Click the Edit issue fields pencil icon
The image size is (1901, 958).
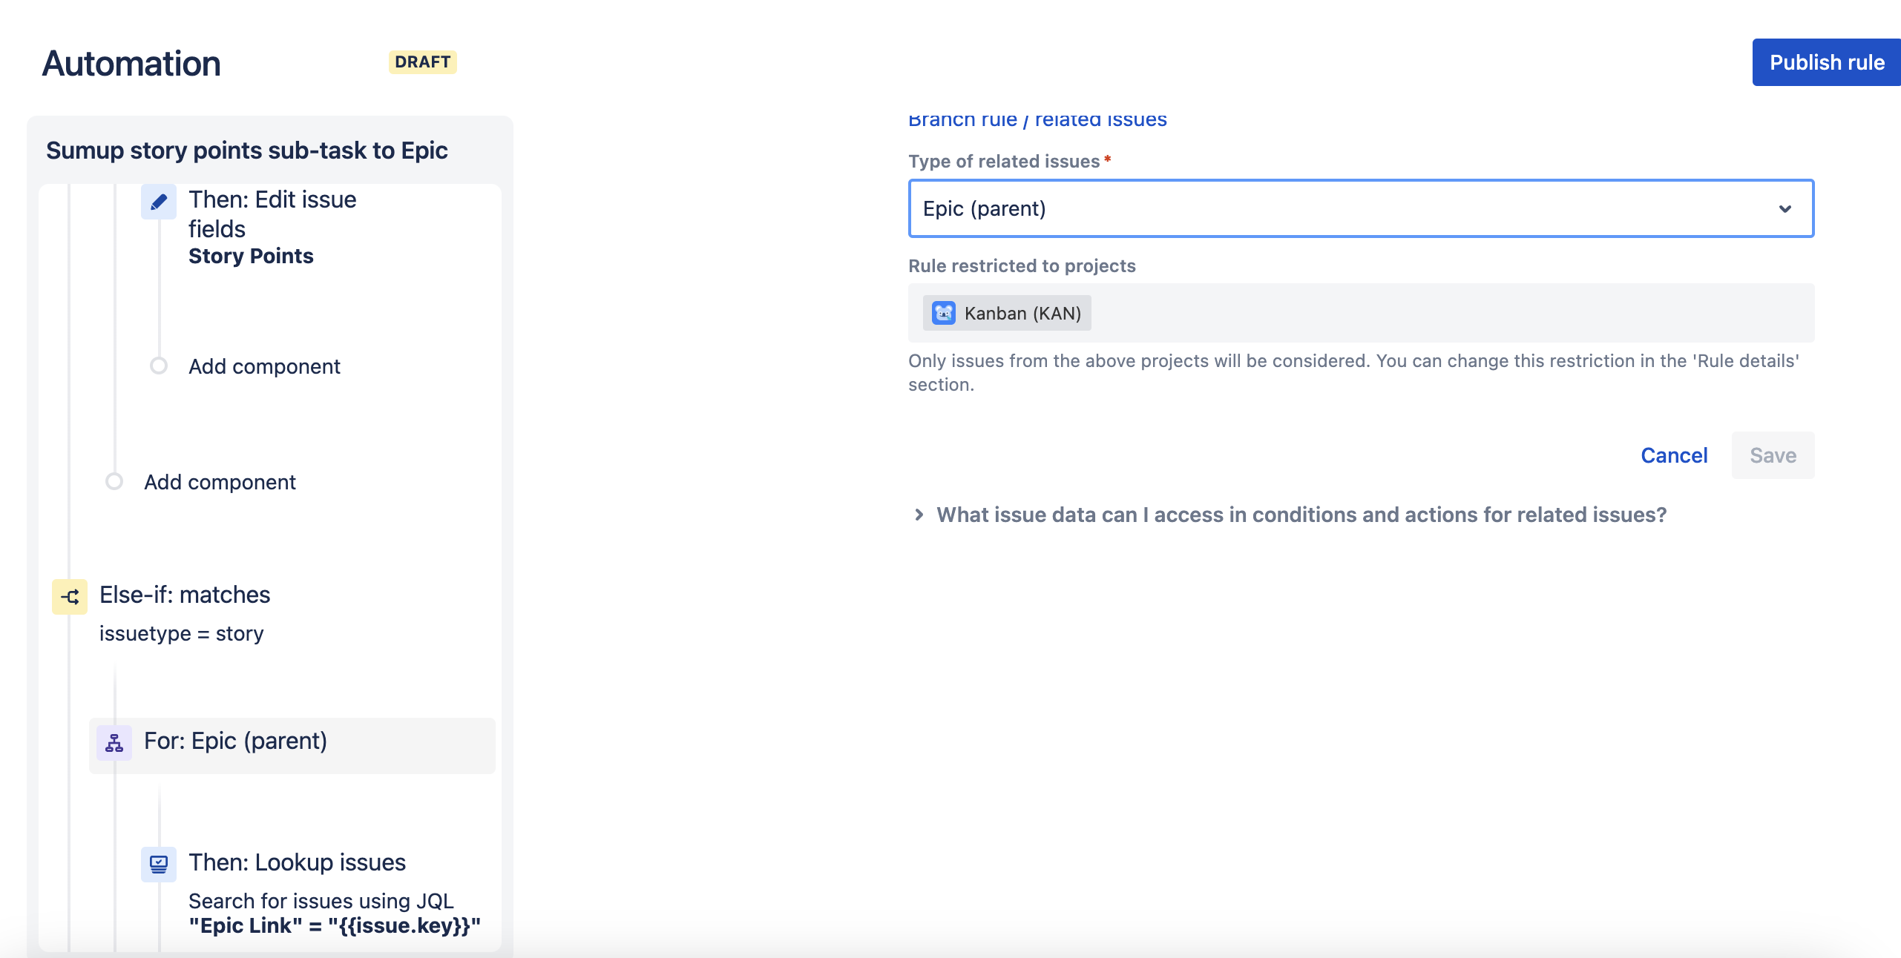pos(158,202)
